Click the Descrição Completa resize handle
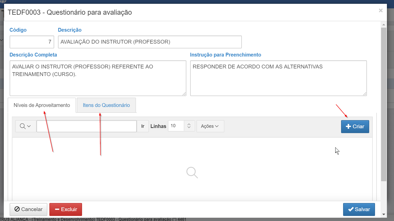 pos(184,94)
